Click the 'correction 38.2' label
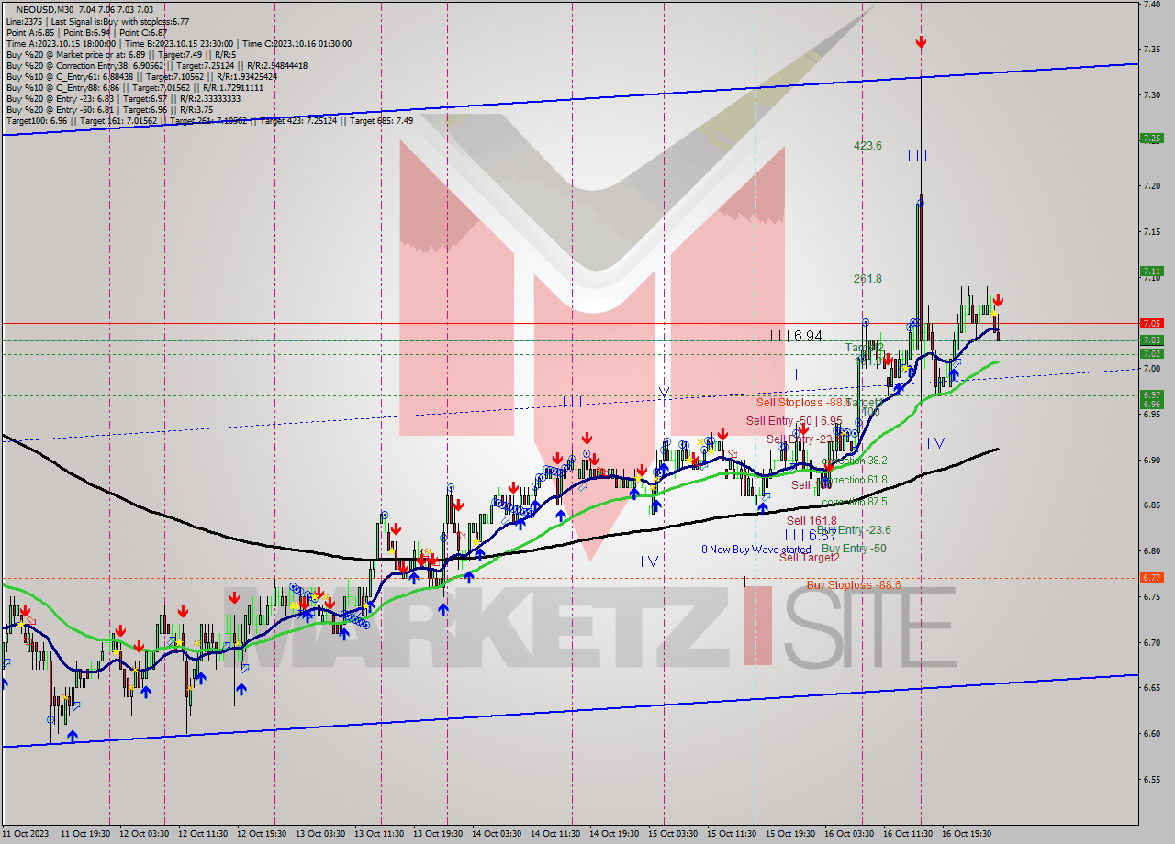The height and width of the screenshot is (844, 1175). click(855, 461)
